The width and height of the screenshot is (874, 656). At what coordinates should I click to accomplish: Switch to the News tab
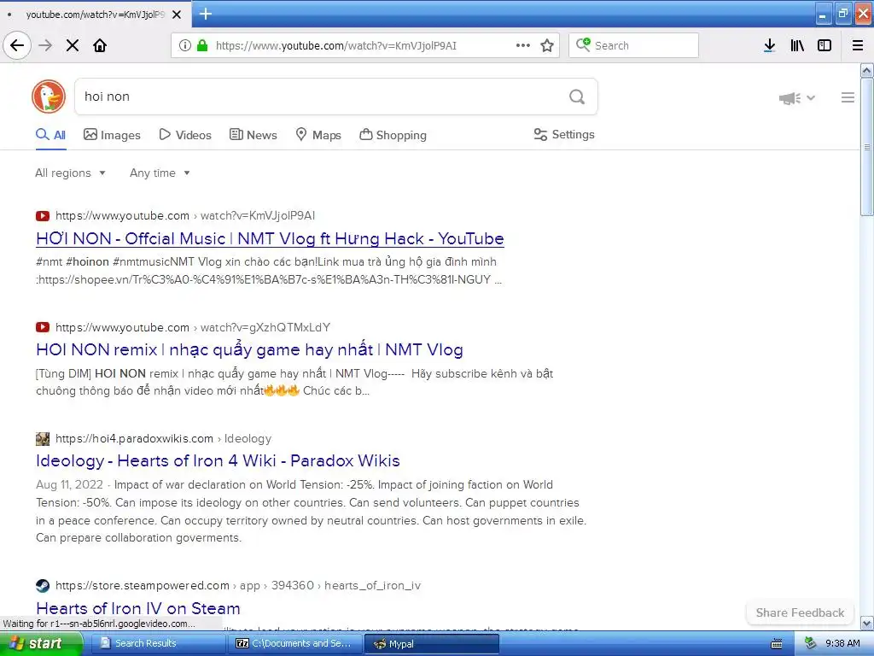pyautogui.click(x=253, y=135)
